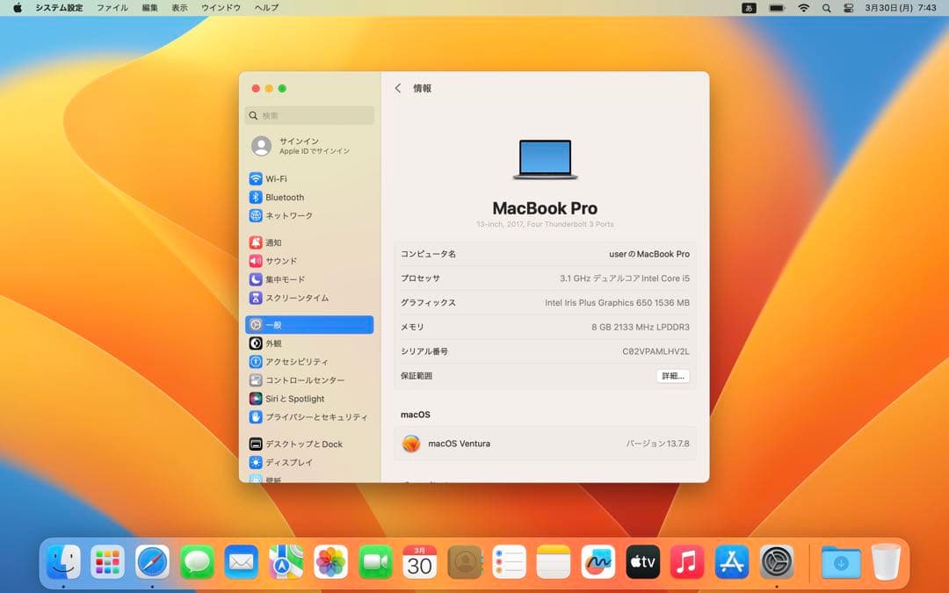
Task: Launch FaceTime from the Dock
Action: [x=375, y=562]
